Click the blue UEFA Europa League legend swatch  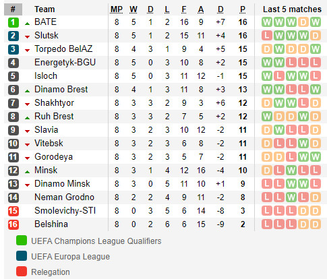[x=22, y=255]
